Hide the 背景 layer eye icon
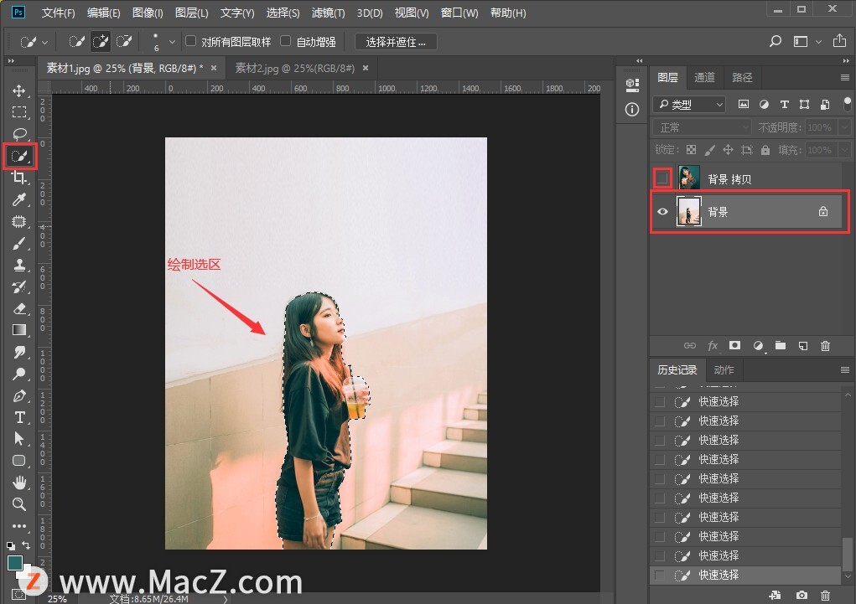This screenshot has height=604, width=856. click(662, 212)
